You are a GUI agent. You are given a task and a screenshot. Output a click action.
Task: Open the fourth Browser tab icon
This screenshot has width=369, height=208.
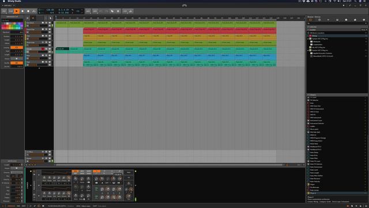337,20
